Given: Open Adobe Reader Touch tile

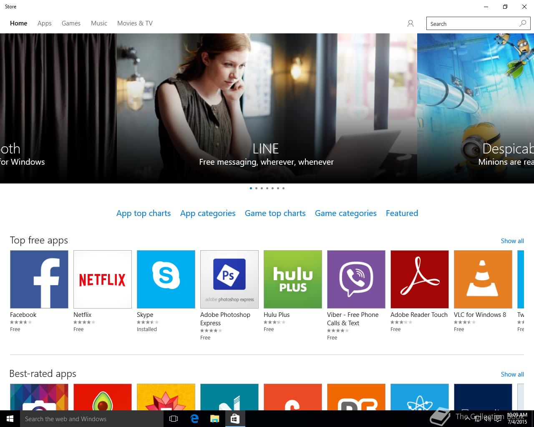Looking at the screenshot, I should click(x=420, y=279).
